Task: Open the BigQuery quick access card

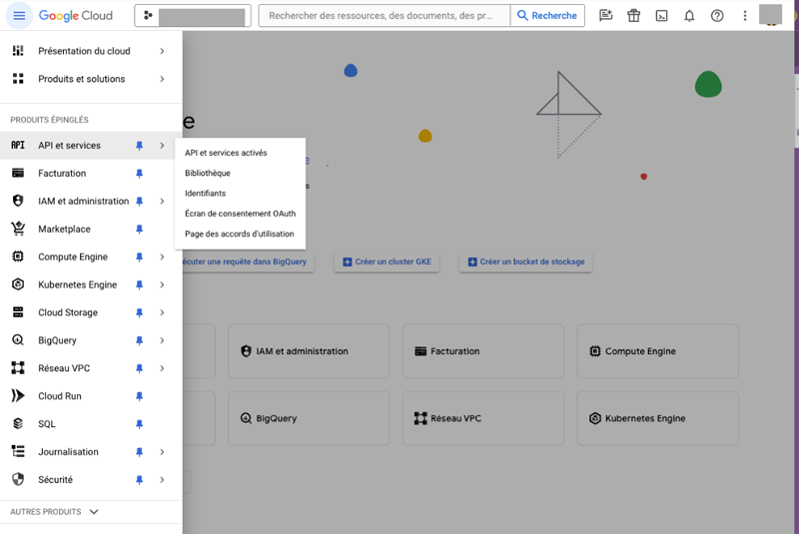Action: click(x=309, y=418)
